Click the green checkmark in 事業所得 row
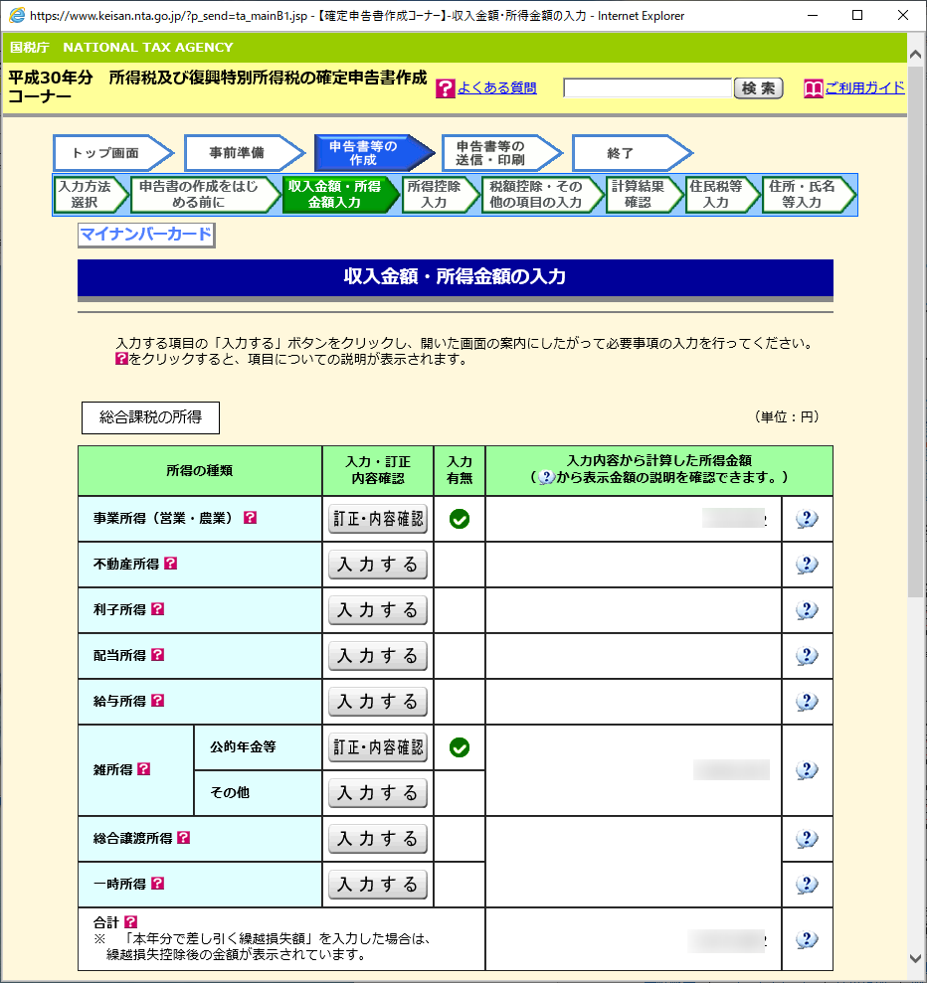Viewport: 927px width, 983px height. [x=460, y=519]
